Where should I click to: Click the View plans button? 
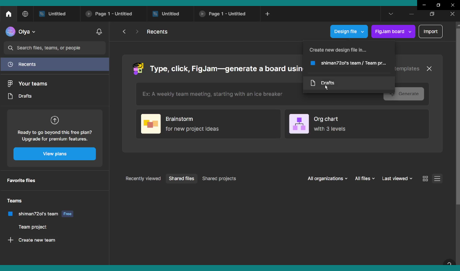(55, 154)
